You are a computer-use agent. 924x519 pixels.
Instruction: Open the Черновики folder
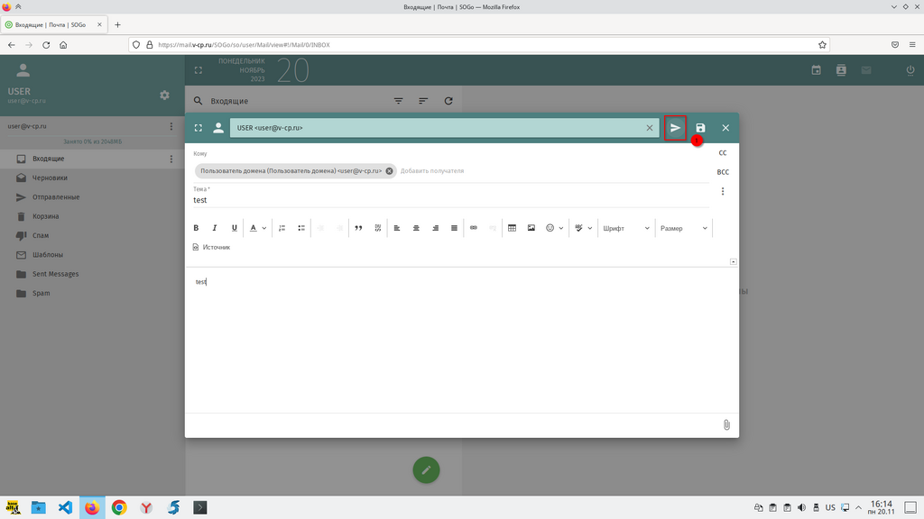[x=50, y=178]
